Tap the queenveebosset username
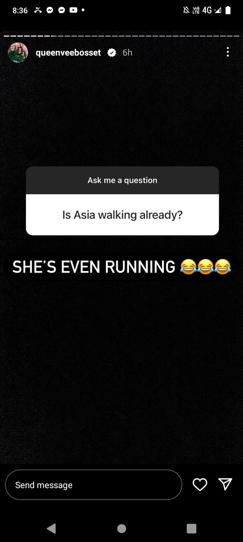 point(68,53)
